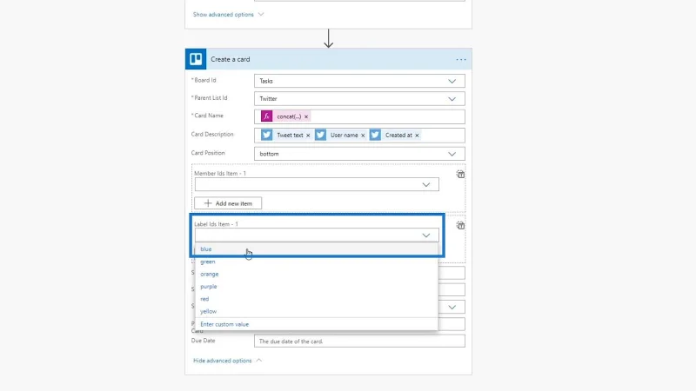Click into the Due Date field

tap(359, 341)
